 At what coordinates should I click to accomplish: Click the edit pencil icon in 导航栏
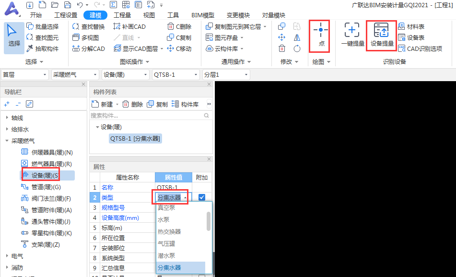(29, 104)
